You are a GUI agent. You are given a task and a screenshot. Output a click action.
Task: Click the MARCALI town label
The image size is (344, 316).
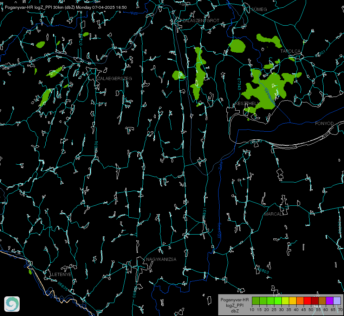coord(274,214)
